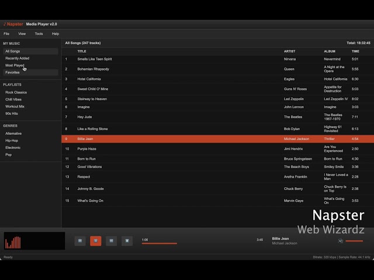The image size is (374, 280).
Task: Click the Total 18:32:45 duration text
Action: [358, 43]
